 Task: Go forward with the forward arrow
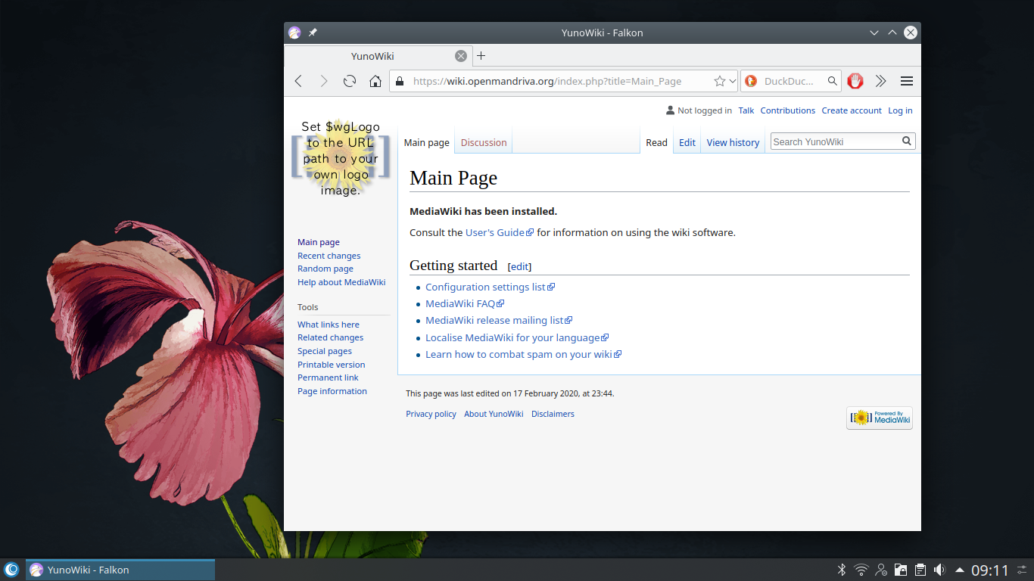pyautogui.click(x=324, y=81)
